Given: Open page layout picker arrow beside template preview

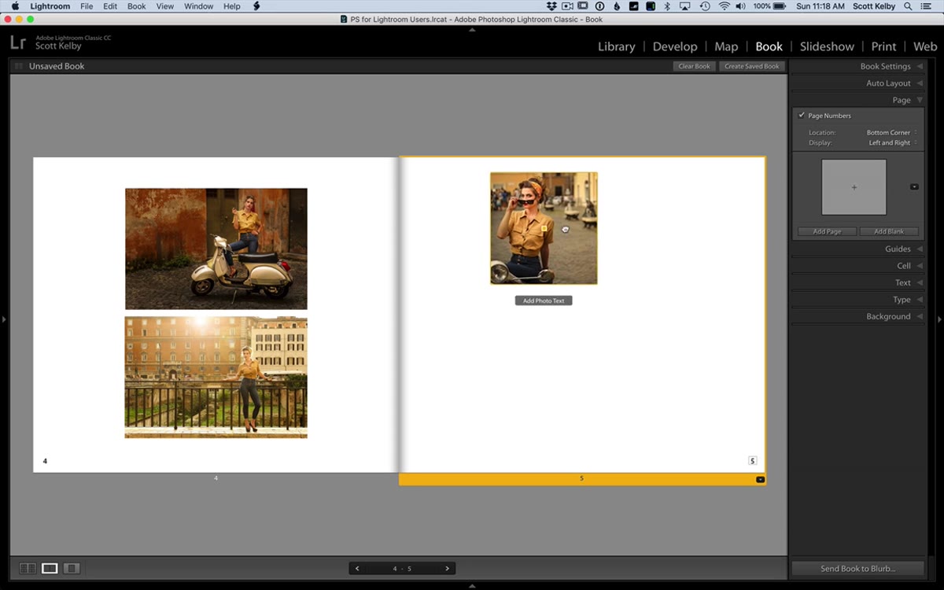Looking at the screenshot, I should 914,186.
